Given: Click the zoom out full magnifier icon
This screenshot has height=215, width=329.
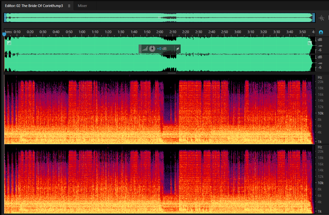Looking at the screenshot, I should coord(322,18).
